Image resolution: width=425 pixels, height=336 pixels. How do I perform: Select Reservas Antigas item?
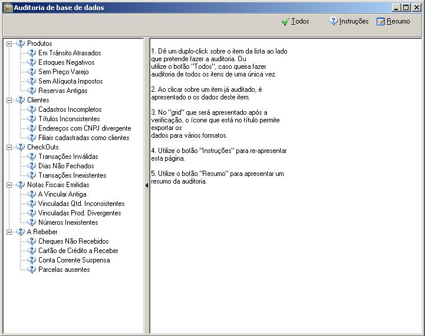coord(63,91)
